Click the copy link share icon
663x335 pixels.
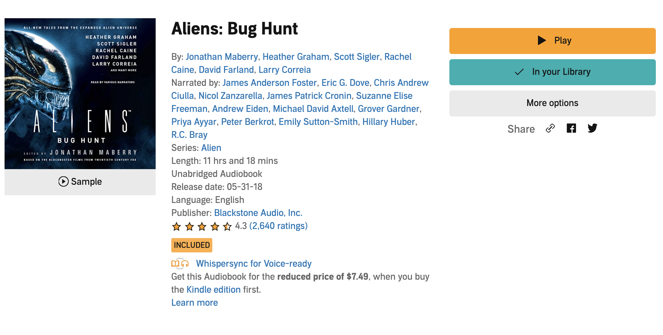pos(550,128)
